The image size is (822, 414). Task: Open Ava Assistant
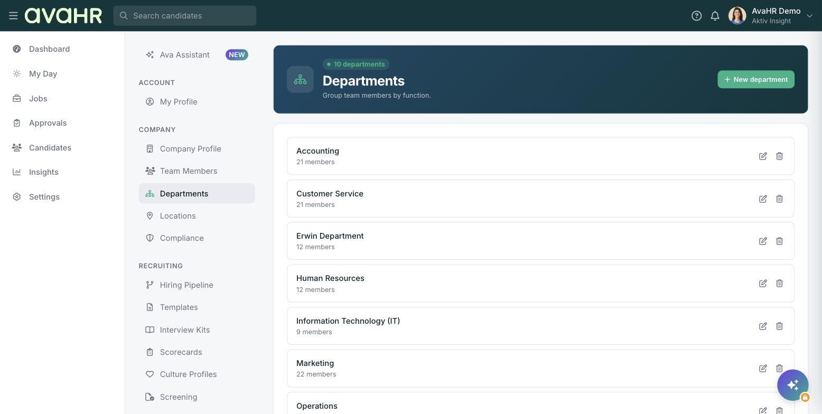point(184,55)
